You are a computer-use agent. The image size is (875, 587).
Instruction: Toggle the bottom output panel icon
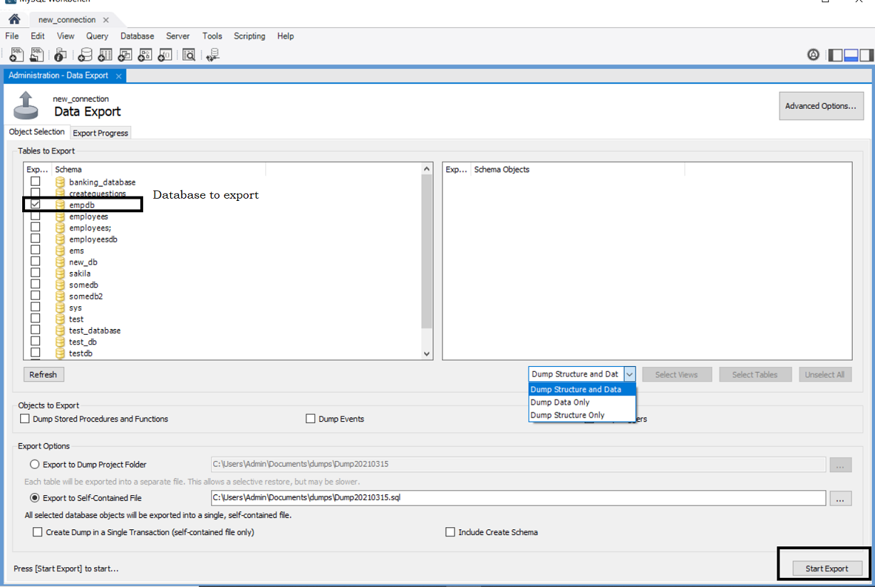[x=851, y=55]
